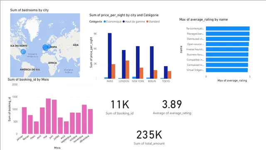Click Tokyo's Standard orange bar
Screen dimensions: 266x150
tap(169, 75)
